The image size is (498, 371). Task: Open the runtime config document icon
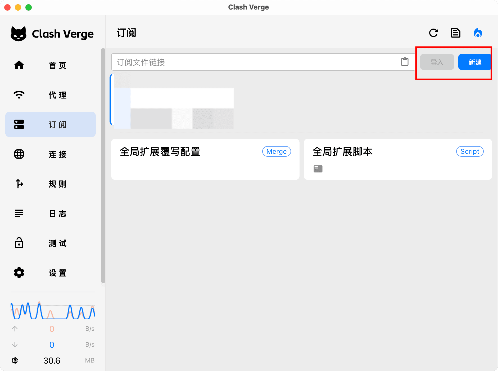tap(456, 33)
